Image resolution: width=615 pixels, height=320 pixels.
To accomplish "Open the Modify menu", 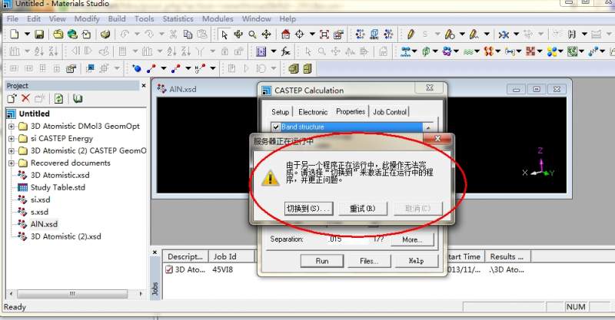I will coord(87,18).
